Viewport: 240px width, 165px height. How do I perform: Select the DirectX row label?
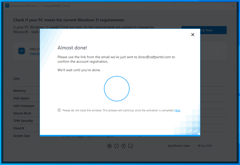coord(19,128)
